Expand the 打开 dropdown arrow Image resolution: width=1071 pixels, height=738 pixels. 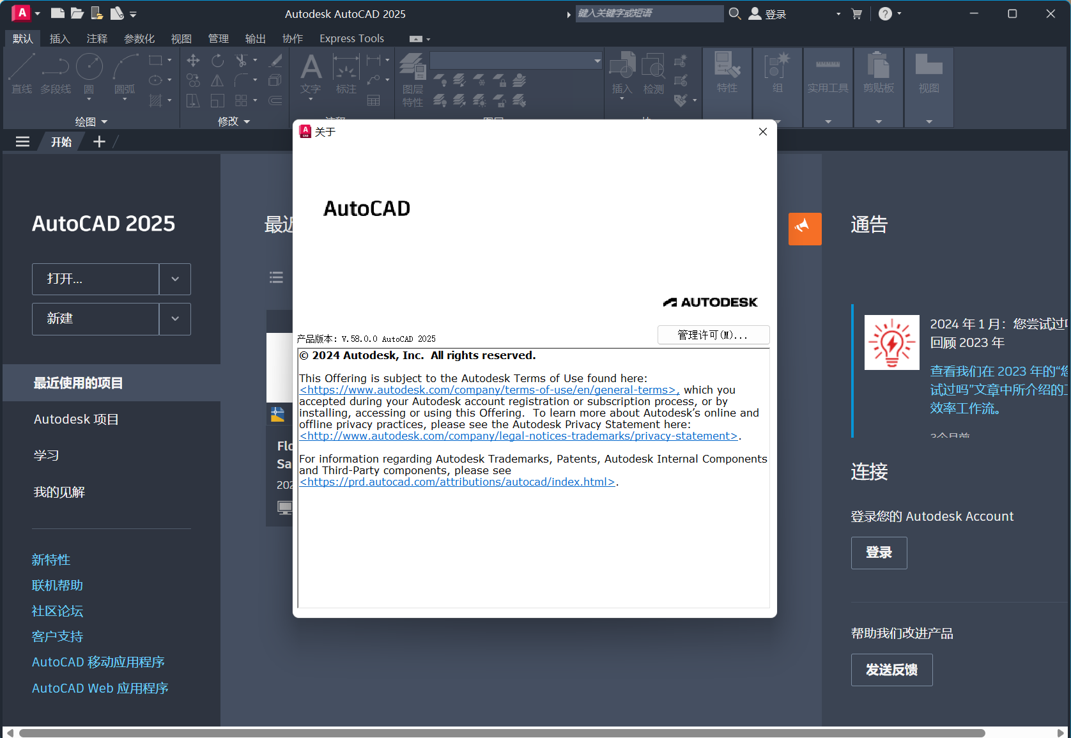(175, 279)
